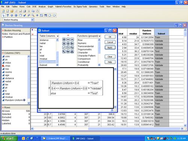Click the multiply operator keypad button
188x141 pixels.
(x=64, y=44)
